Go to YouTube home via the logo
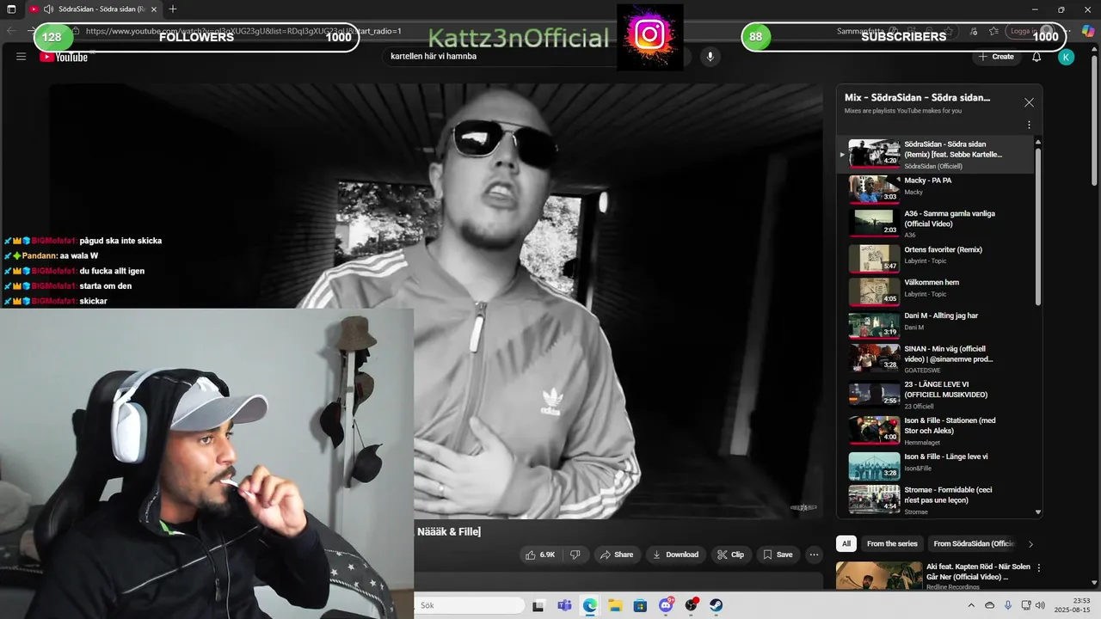The width and height of the screenshot is (1101, 619). pos(64,57)
